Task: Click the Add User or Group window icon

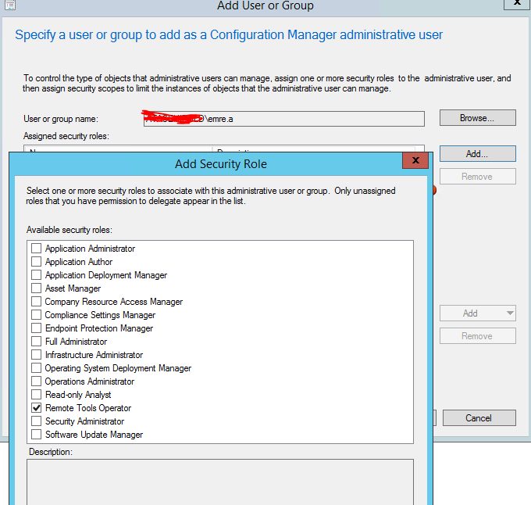Action: pos(10,5)
